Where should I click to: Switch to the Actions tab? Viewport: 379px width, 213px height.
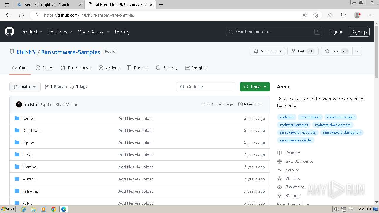109,68
